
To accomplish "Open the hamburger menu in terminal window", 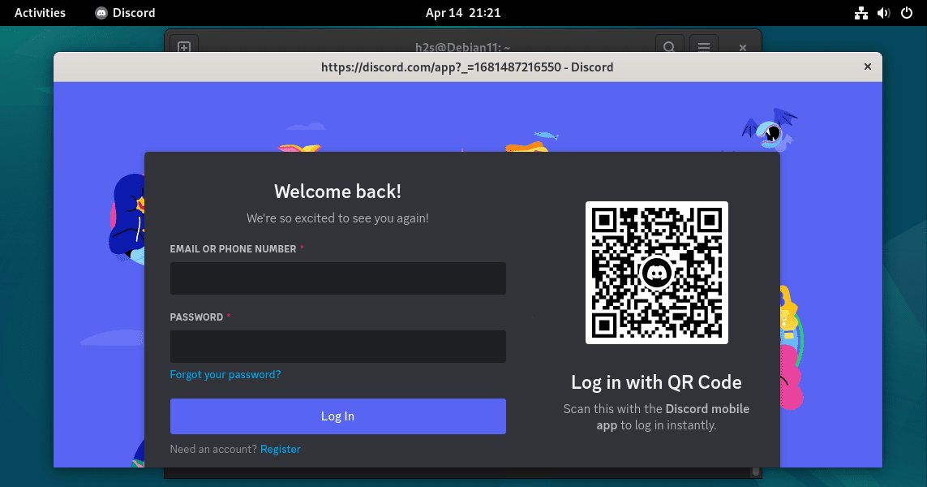I will 703,47.
